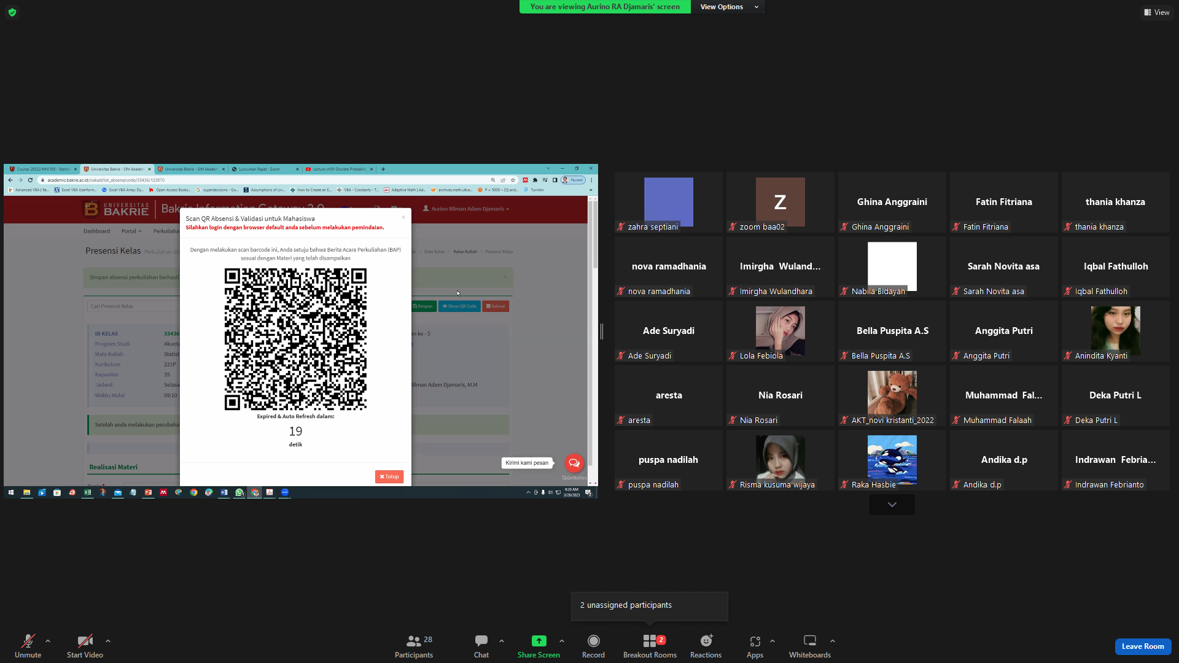Start Video with the camera button

85,646
